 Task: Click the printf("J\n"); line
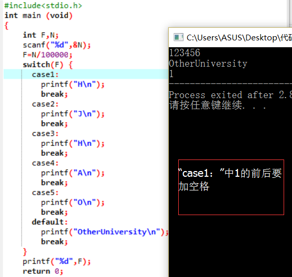(73, 114)
